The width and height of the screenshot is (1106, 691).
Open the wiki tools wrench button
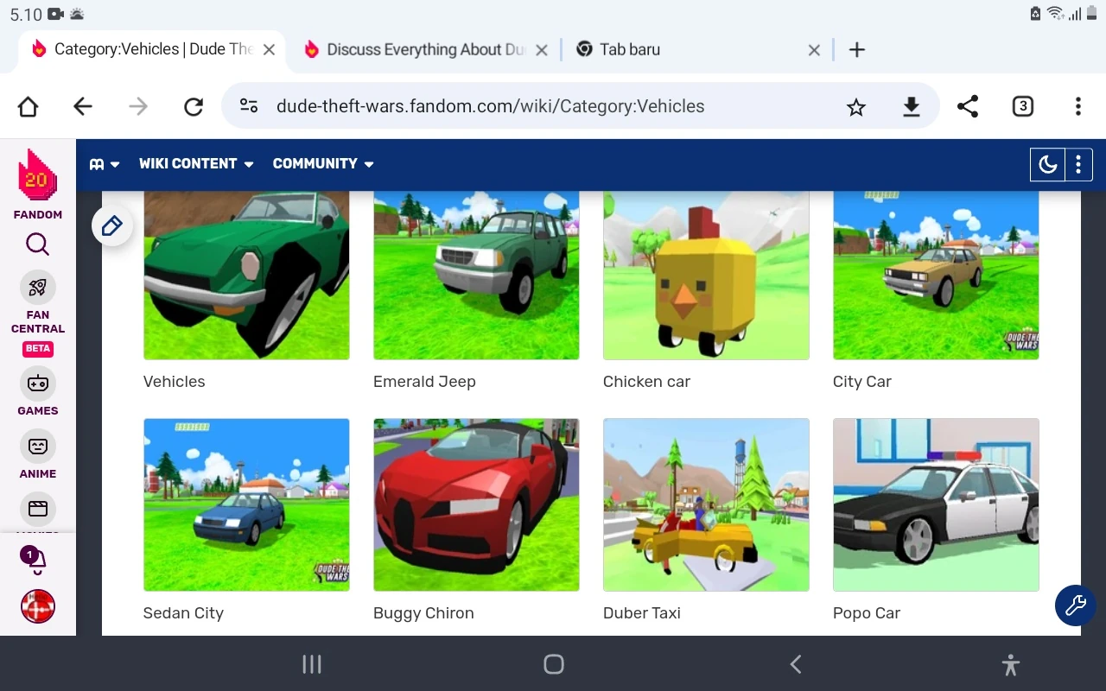coord(1075,605)
